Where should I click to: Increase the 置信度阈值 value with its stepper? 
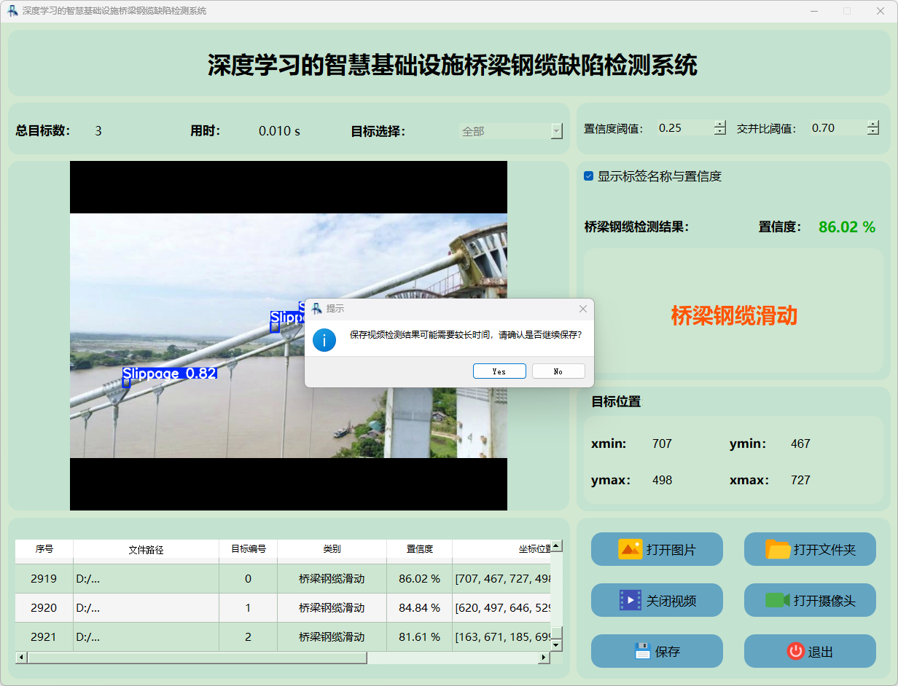tap(720, 123)
